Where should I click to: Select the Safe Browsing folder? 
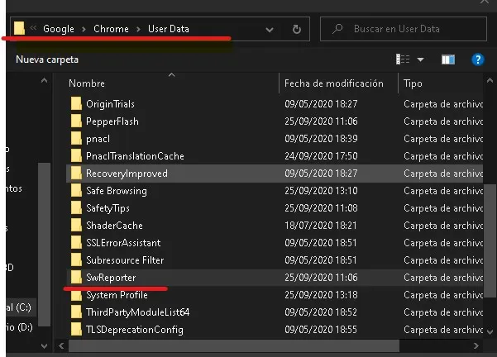[x=116, y=191]
